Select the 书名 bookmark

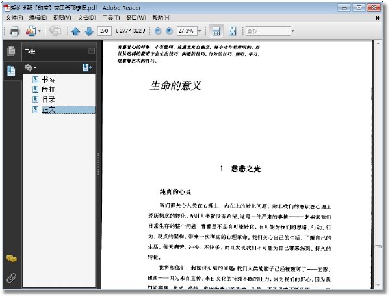coord(48,79)
